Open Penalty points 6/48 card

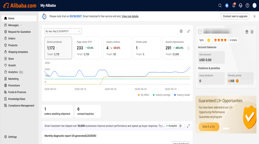click(x=240, y=78)
